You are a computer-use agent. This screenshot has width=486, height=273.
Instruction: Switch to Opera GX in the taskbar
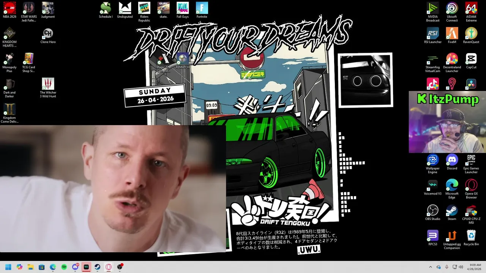(109, 267)
